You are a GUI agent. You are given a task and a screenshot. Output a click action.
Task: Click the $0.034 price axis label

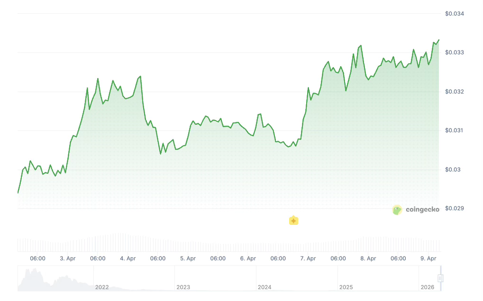click(x=455, y=13)
